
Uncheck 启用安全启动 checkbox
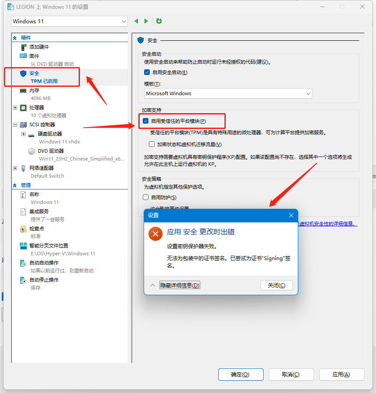[x=147, y=72]
